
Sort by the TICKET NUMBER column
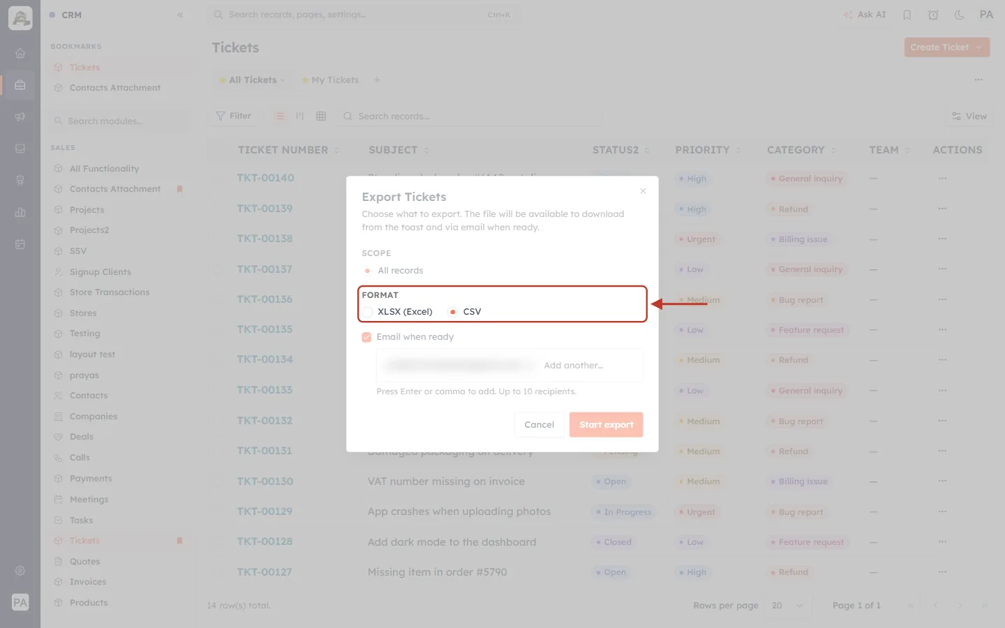click(x=288, y=150)
